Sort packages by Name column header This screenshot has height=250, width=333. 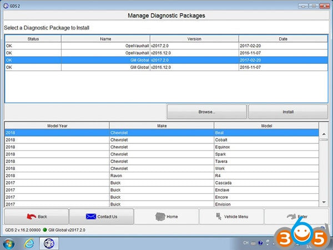(x=105, y=39)
